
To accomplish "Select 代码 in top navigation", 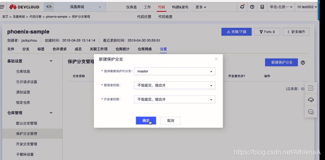I will tap(161, 7).
